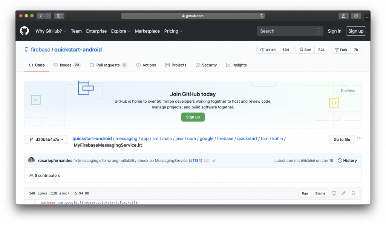Click the header Sign up button
386x225 pixels.
[356, 31]
